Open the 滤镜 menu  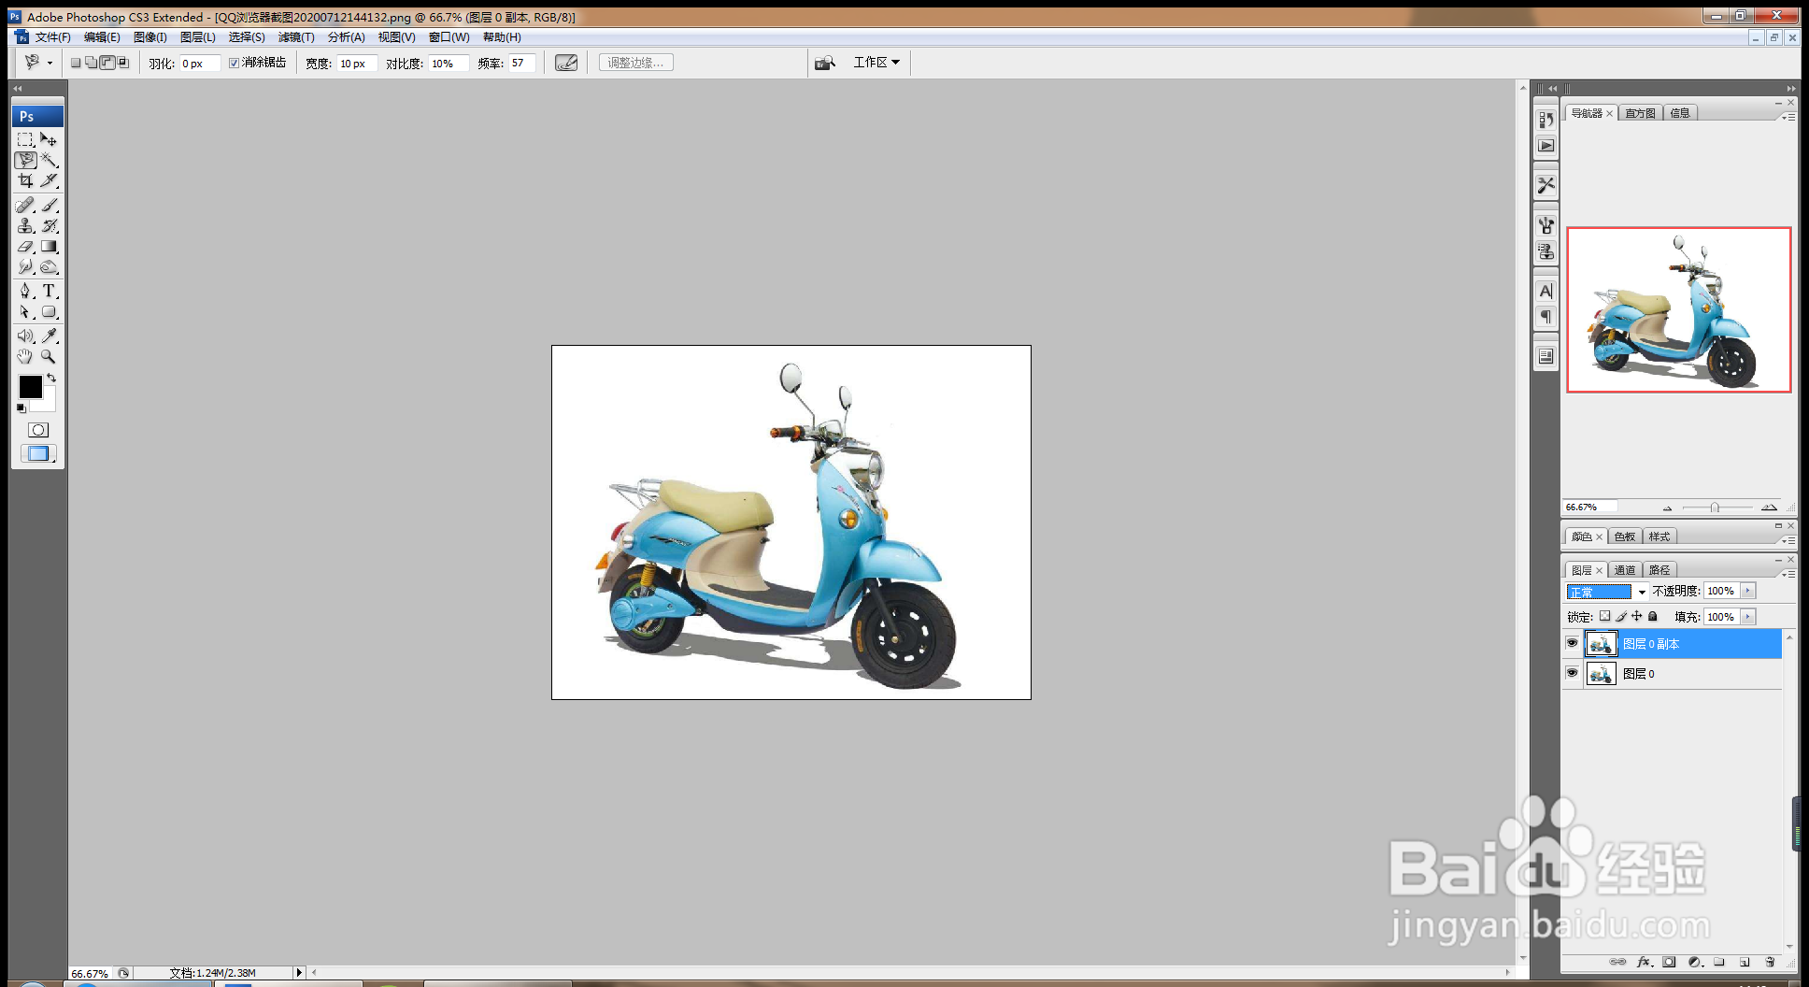[x=296, y=37]
